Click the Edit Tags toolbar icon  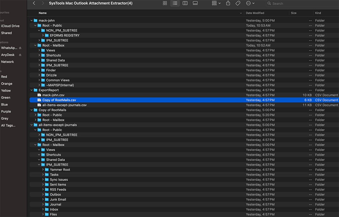pyautogui.click(x=238, y=3)
